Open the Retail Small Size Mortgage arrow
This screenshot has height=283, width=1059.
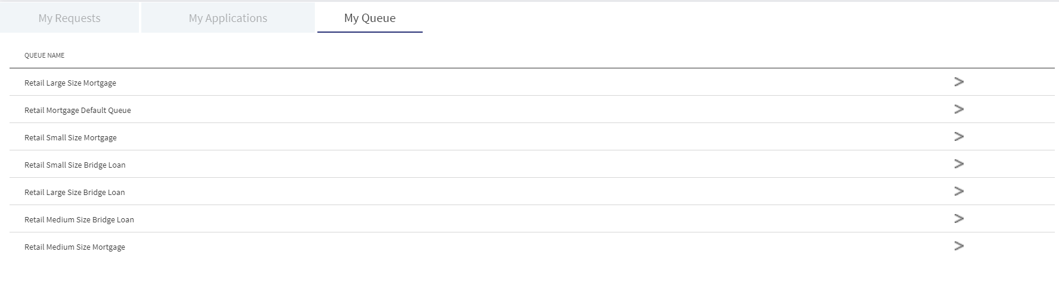click(x=959, y=137)
